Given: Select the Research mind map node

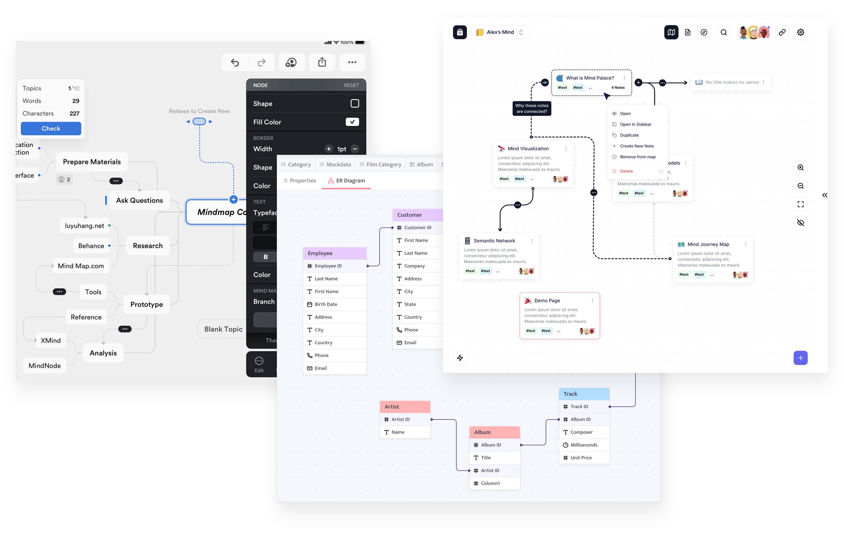Looking at the screenshot, I should (x=148, y=246).
